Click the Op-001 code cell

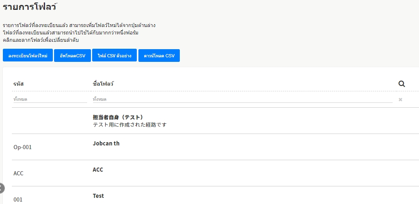[x=23, y=147]
